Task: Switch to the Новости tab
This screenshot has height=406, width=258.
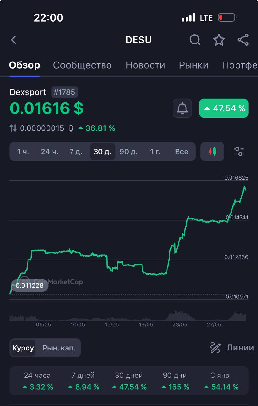Action: point(145,65)
